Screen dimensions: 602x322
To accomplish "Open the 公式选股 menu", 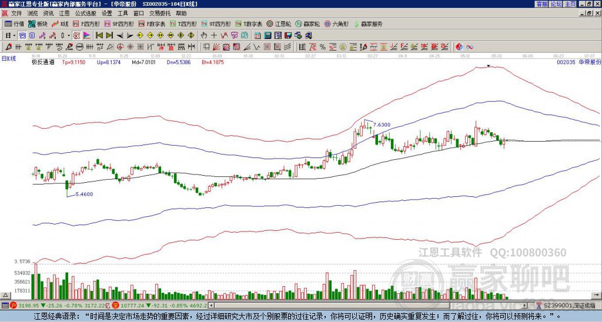I will coord(86,14).
